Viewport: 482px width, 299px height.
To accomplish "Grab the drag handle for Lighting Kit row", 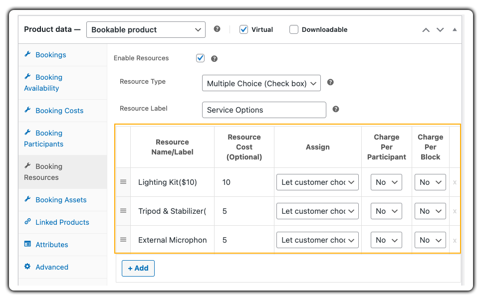I will [x=123, y=182].
